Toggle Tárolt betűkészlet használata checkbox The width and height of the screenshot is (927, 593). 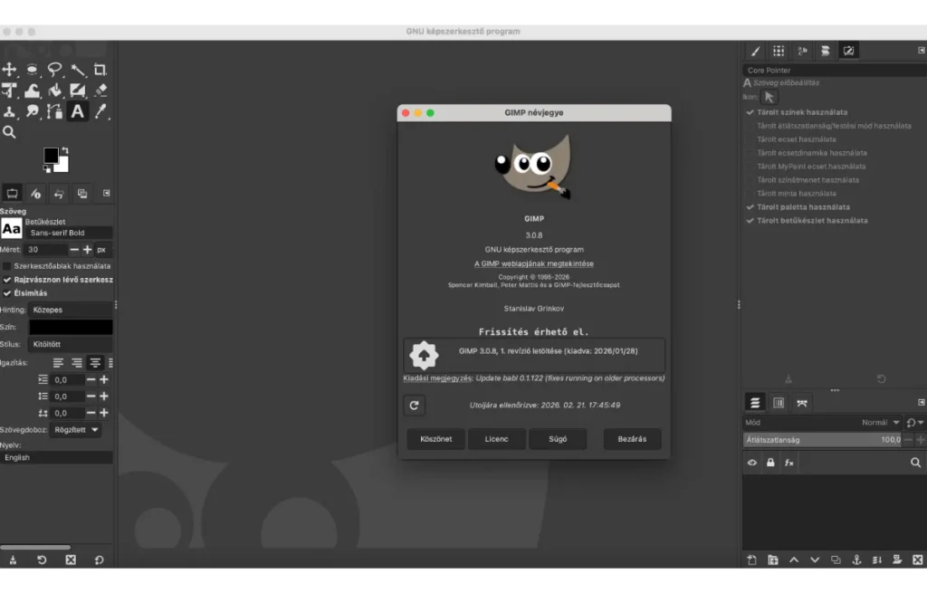coord(750,221)
